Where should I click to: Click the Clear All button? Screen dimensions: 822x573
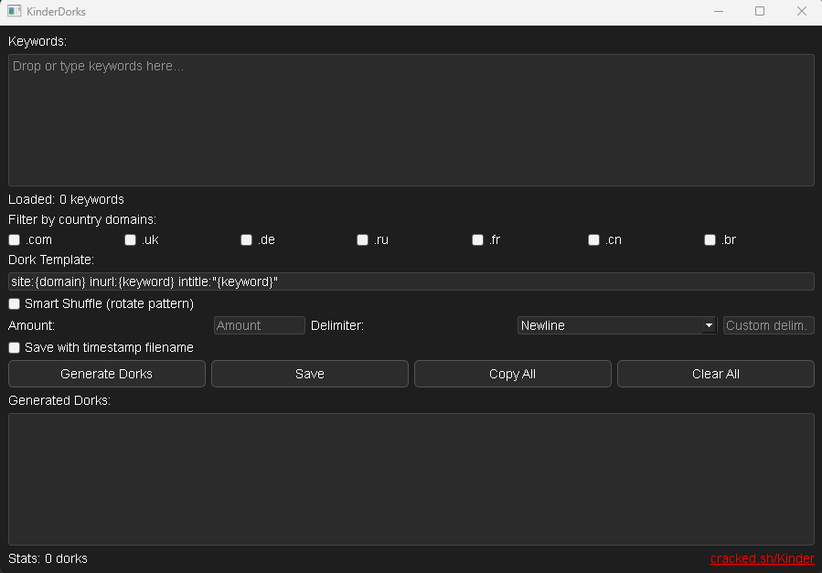[715, 374]
